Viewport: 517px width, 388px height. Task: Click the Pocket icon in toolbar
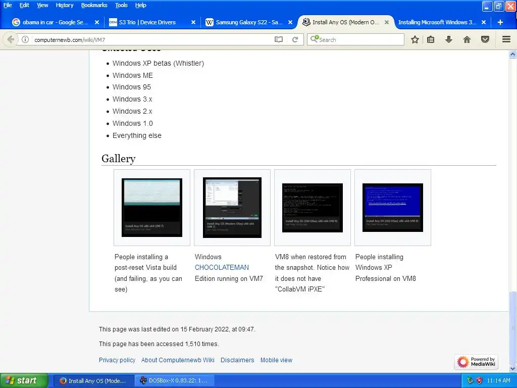pyautogui.click(x=485, y=39)
